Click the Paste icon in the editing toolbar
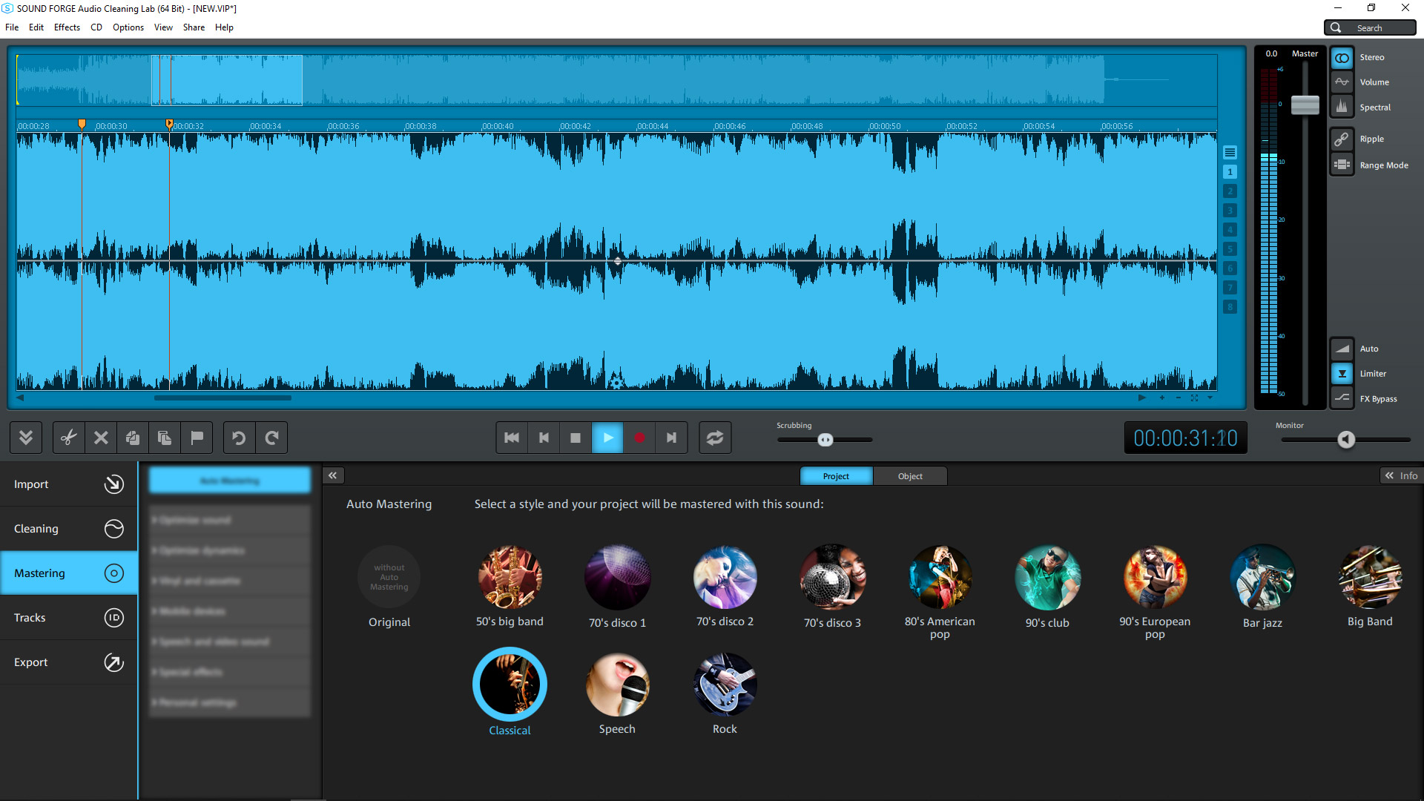The width and height of the screenshot is (1424, 801). [164, 438]
